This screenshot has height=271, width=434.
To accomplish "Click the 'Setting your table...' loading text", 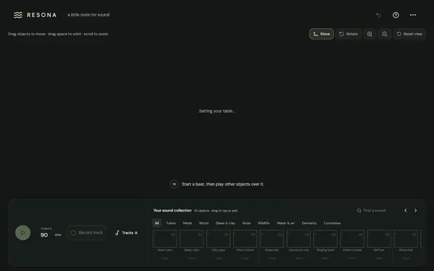I will pyautogui.click(x=217, y=111).
